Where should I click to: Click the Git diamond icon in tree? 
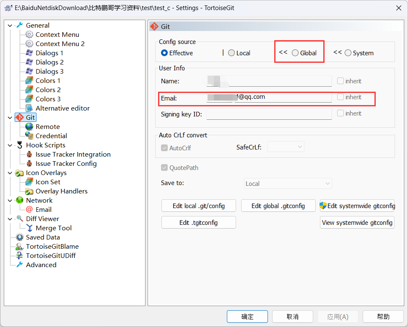pyautogui.click(x=20, y=117)
